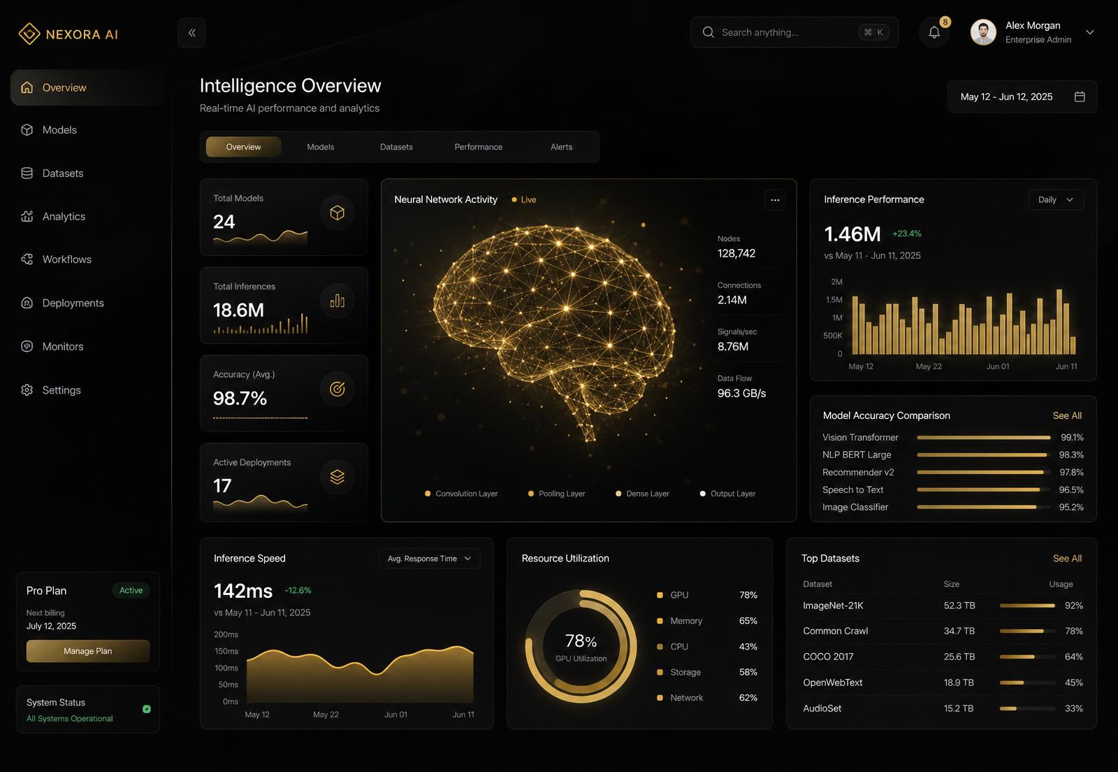This screenshot has width=1118, height=772.
Task: Toggle GPU in Resource Utilization legend
Action: coord(707,595)
